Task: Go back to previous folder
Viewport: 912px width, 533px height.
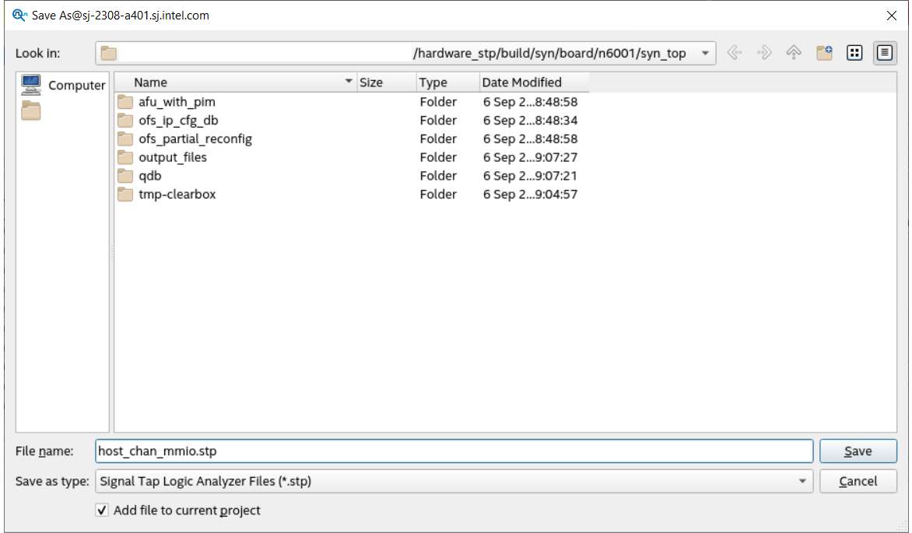Action: (x=735, y=53)
